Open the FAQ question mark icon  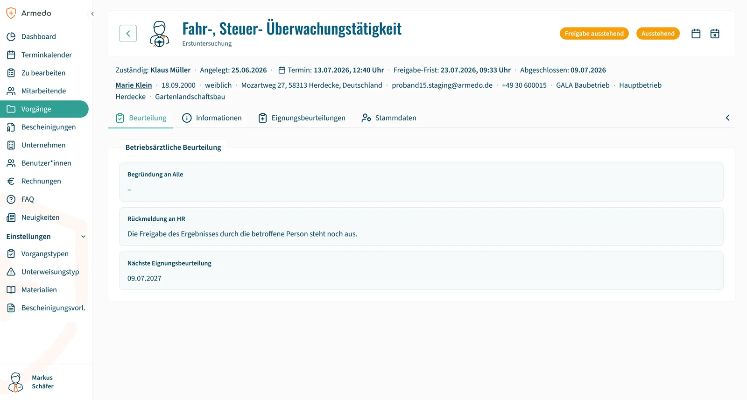[x=11, y=199]
